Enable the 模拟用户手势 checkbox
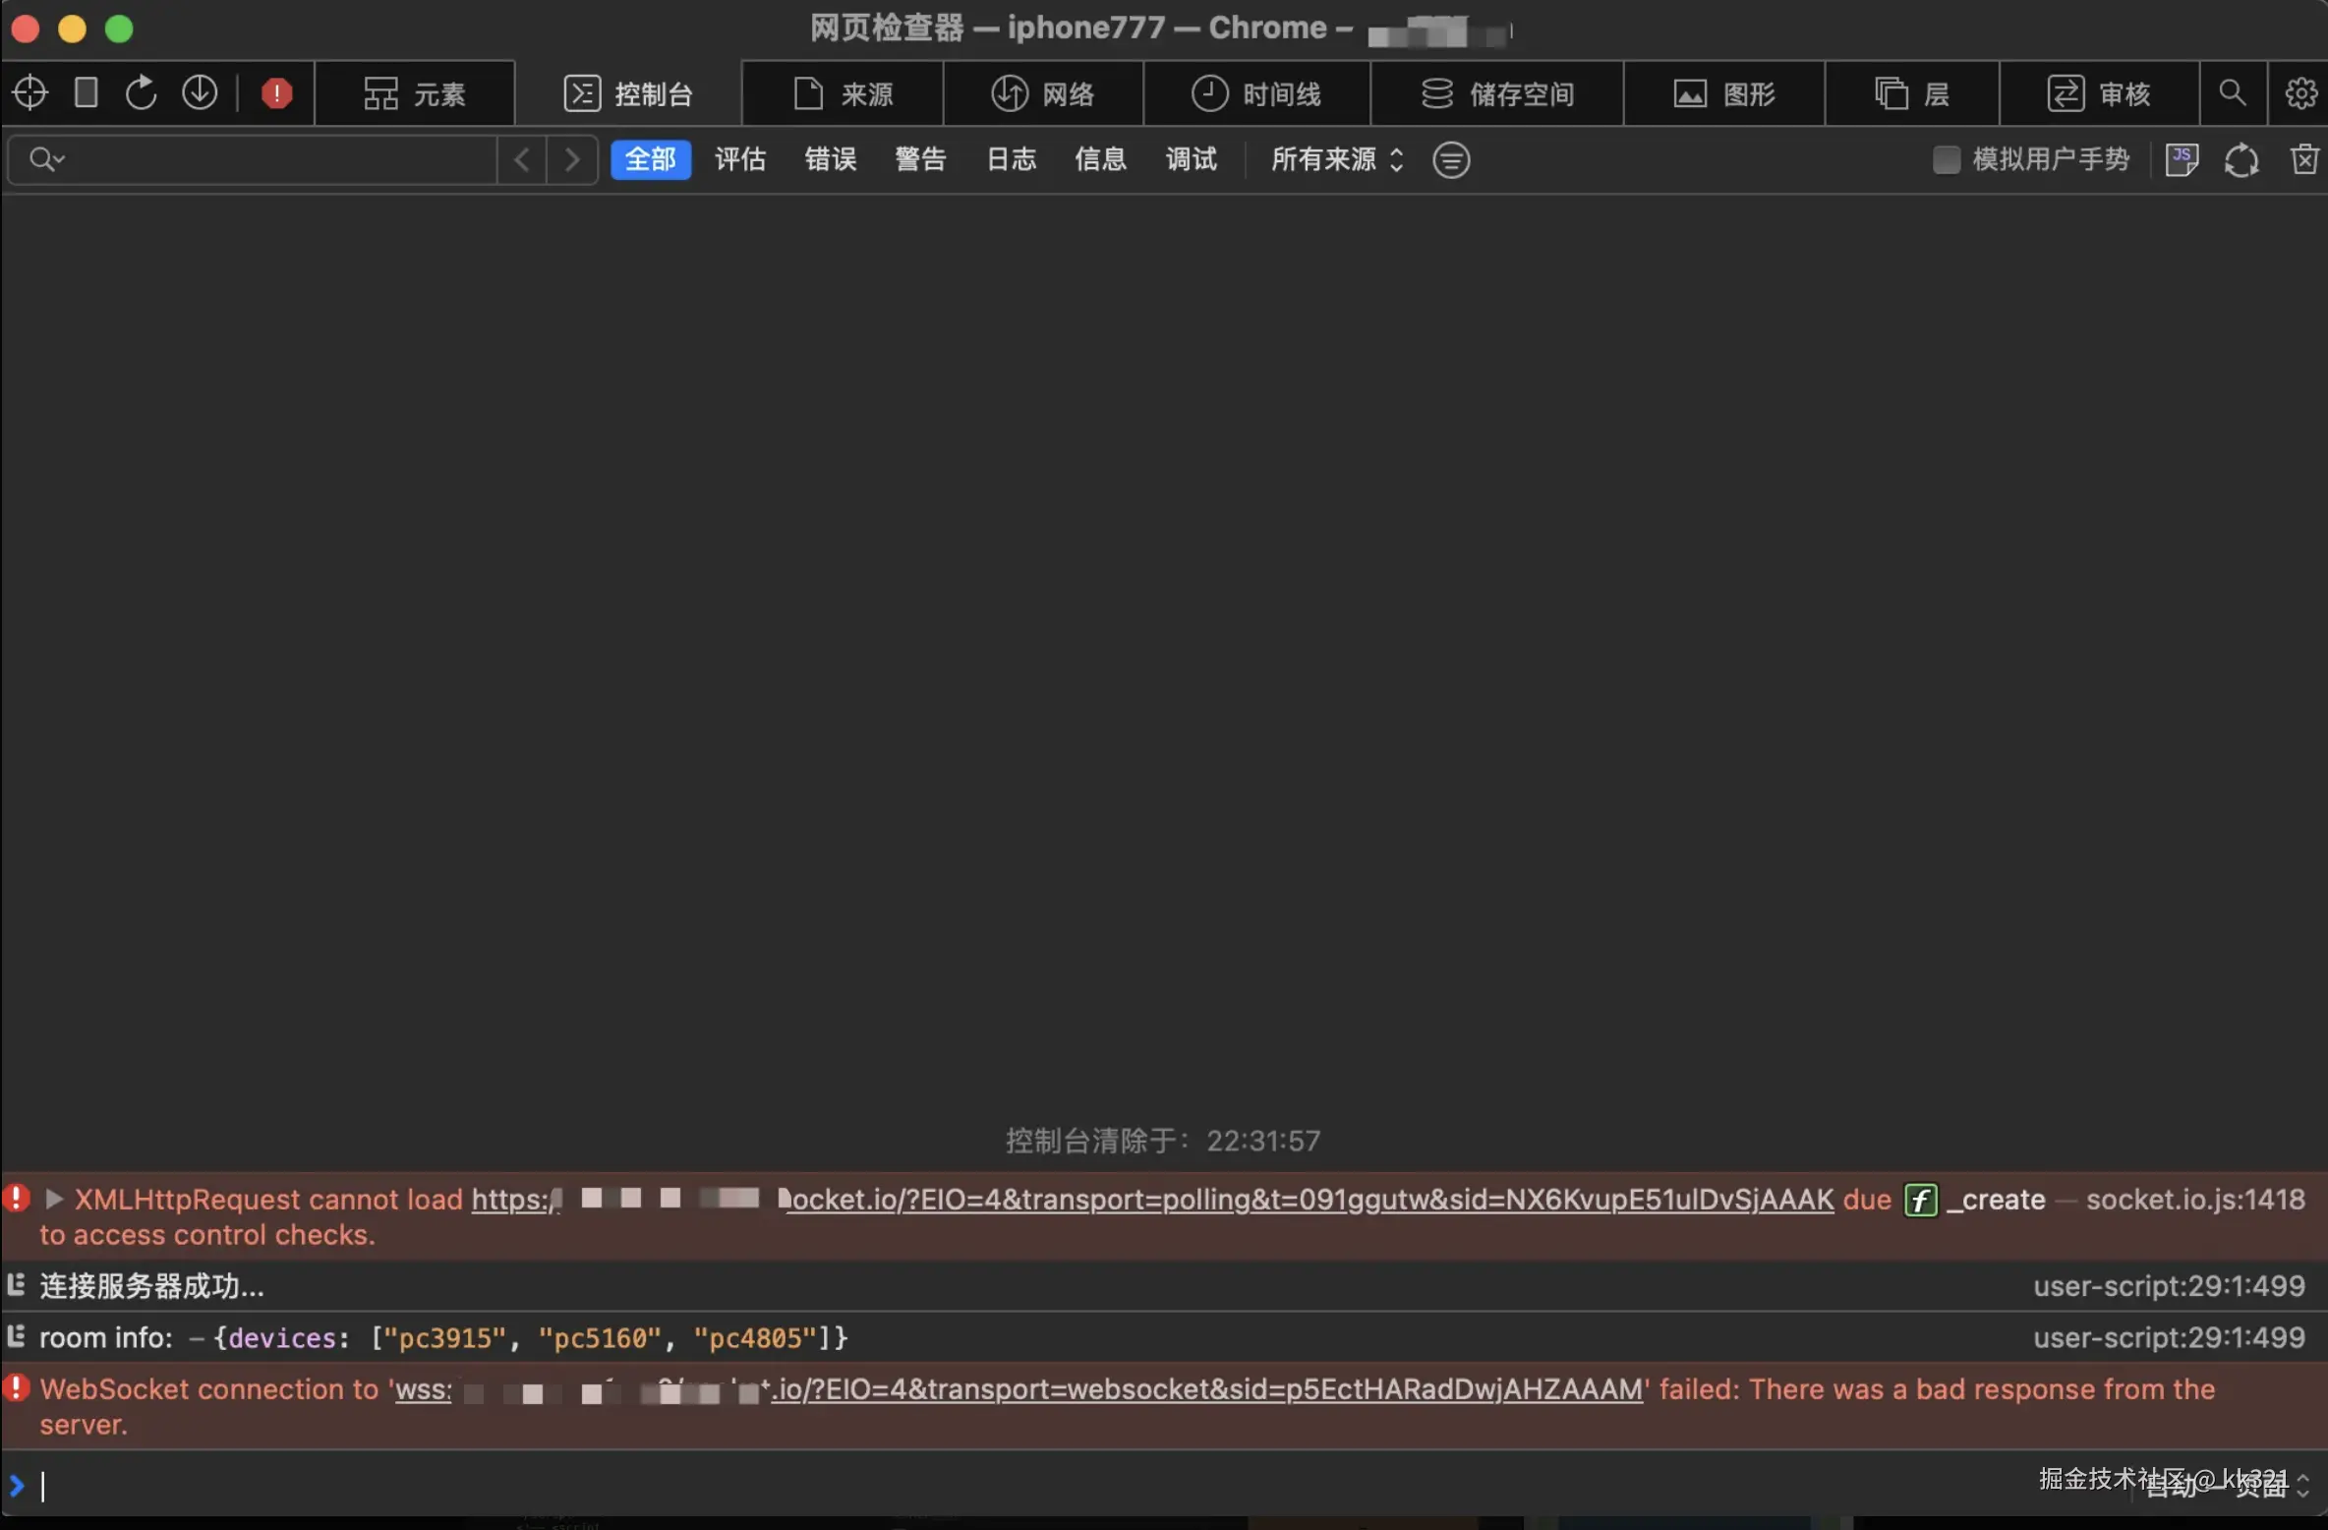 click(1946, 159)
